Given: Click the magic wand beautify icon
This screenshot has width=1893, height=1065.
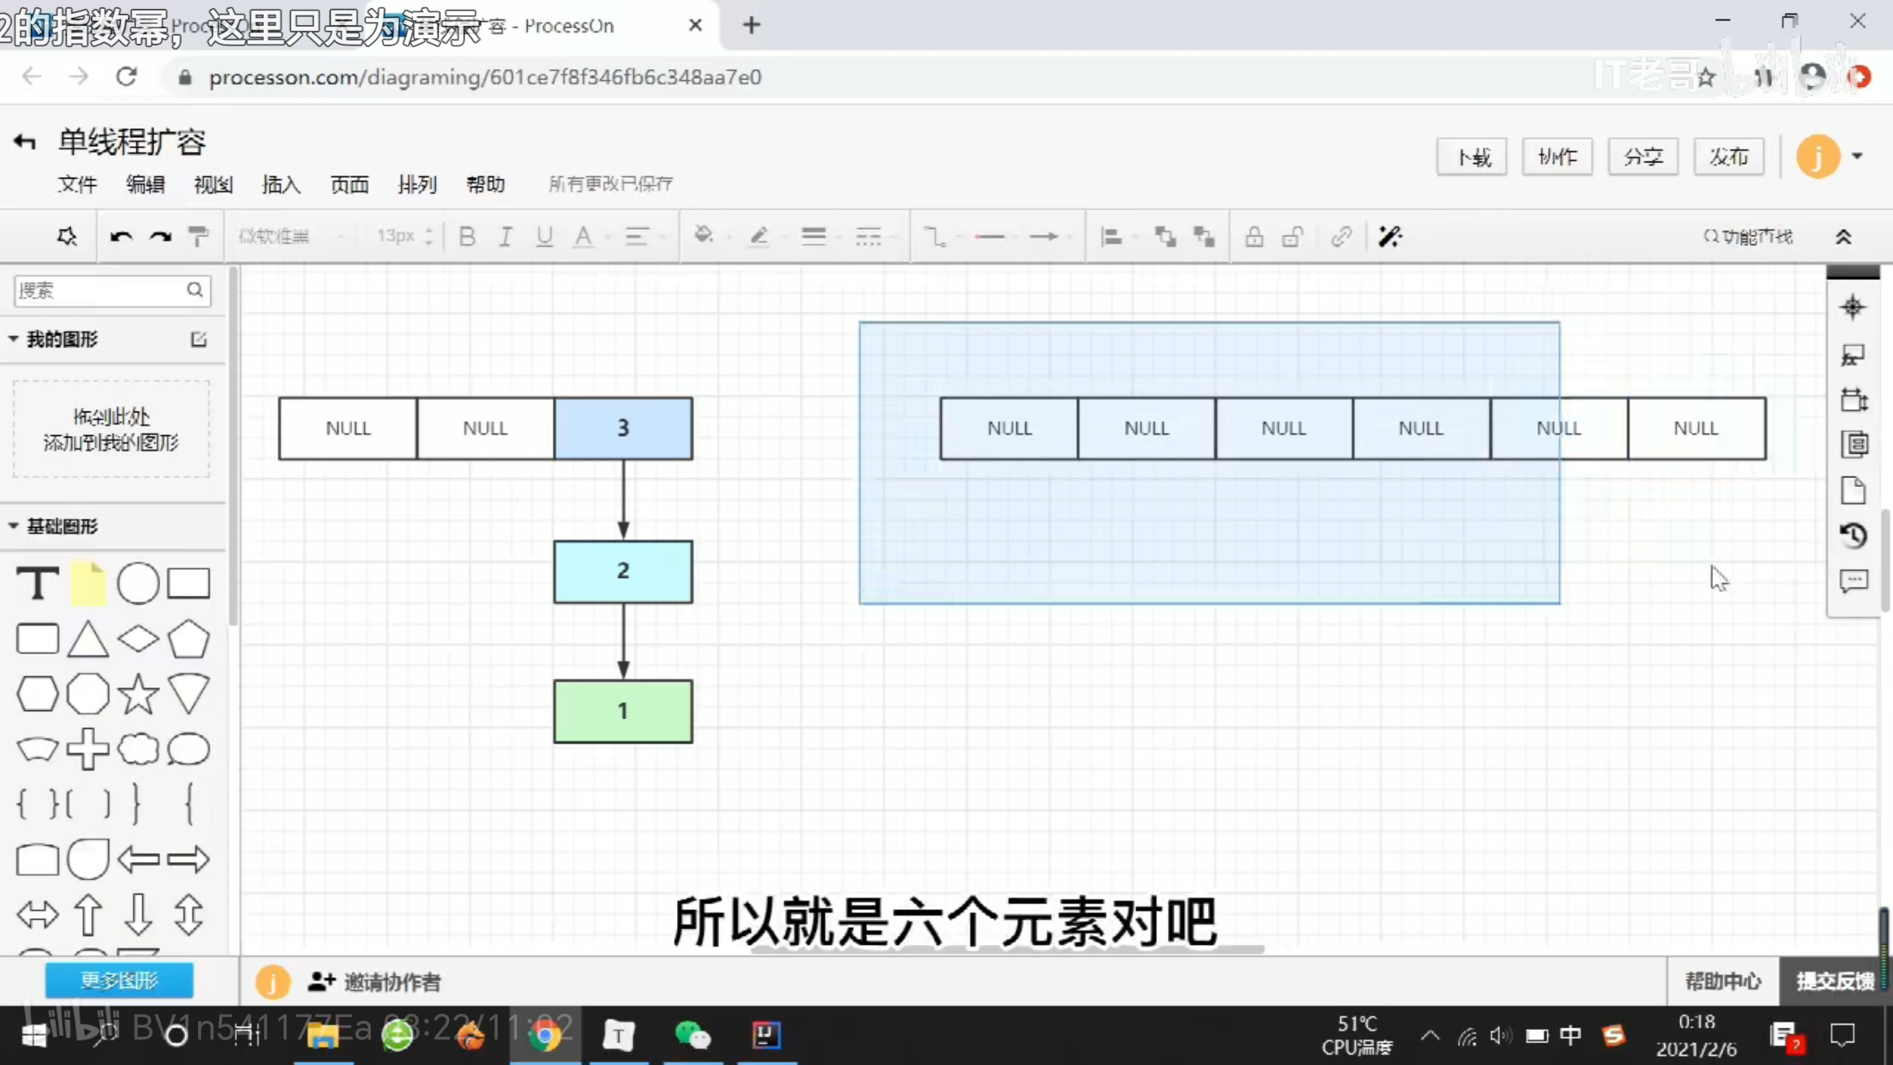Looking at the screenshot, I should click(1390, 236).
